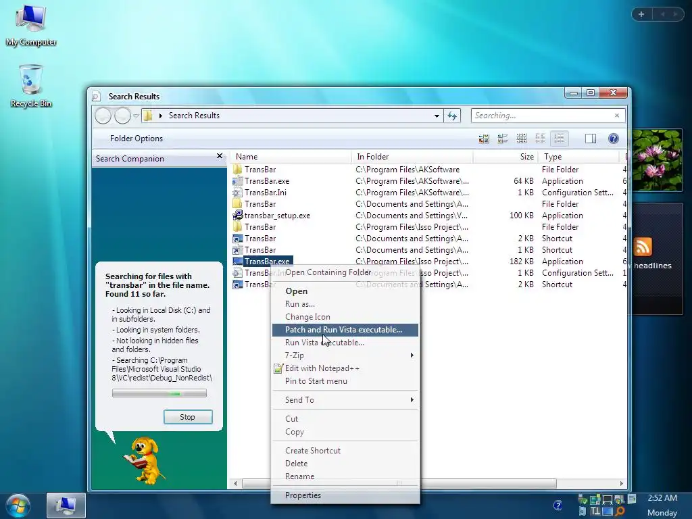Choose Pin to Start menu
This screenshot has width=692, height=519.
pos(345,381)
